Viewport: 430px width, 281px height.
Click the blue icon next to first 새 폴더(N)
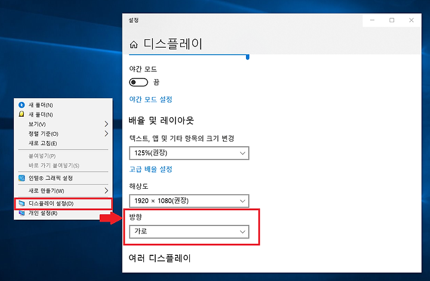21,105
